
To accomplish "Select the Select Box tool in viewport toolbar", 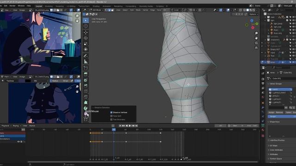I will click(x=86, y=20).
